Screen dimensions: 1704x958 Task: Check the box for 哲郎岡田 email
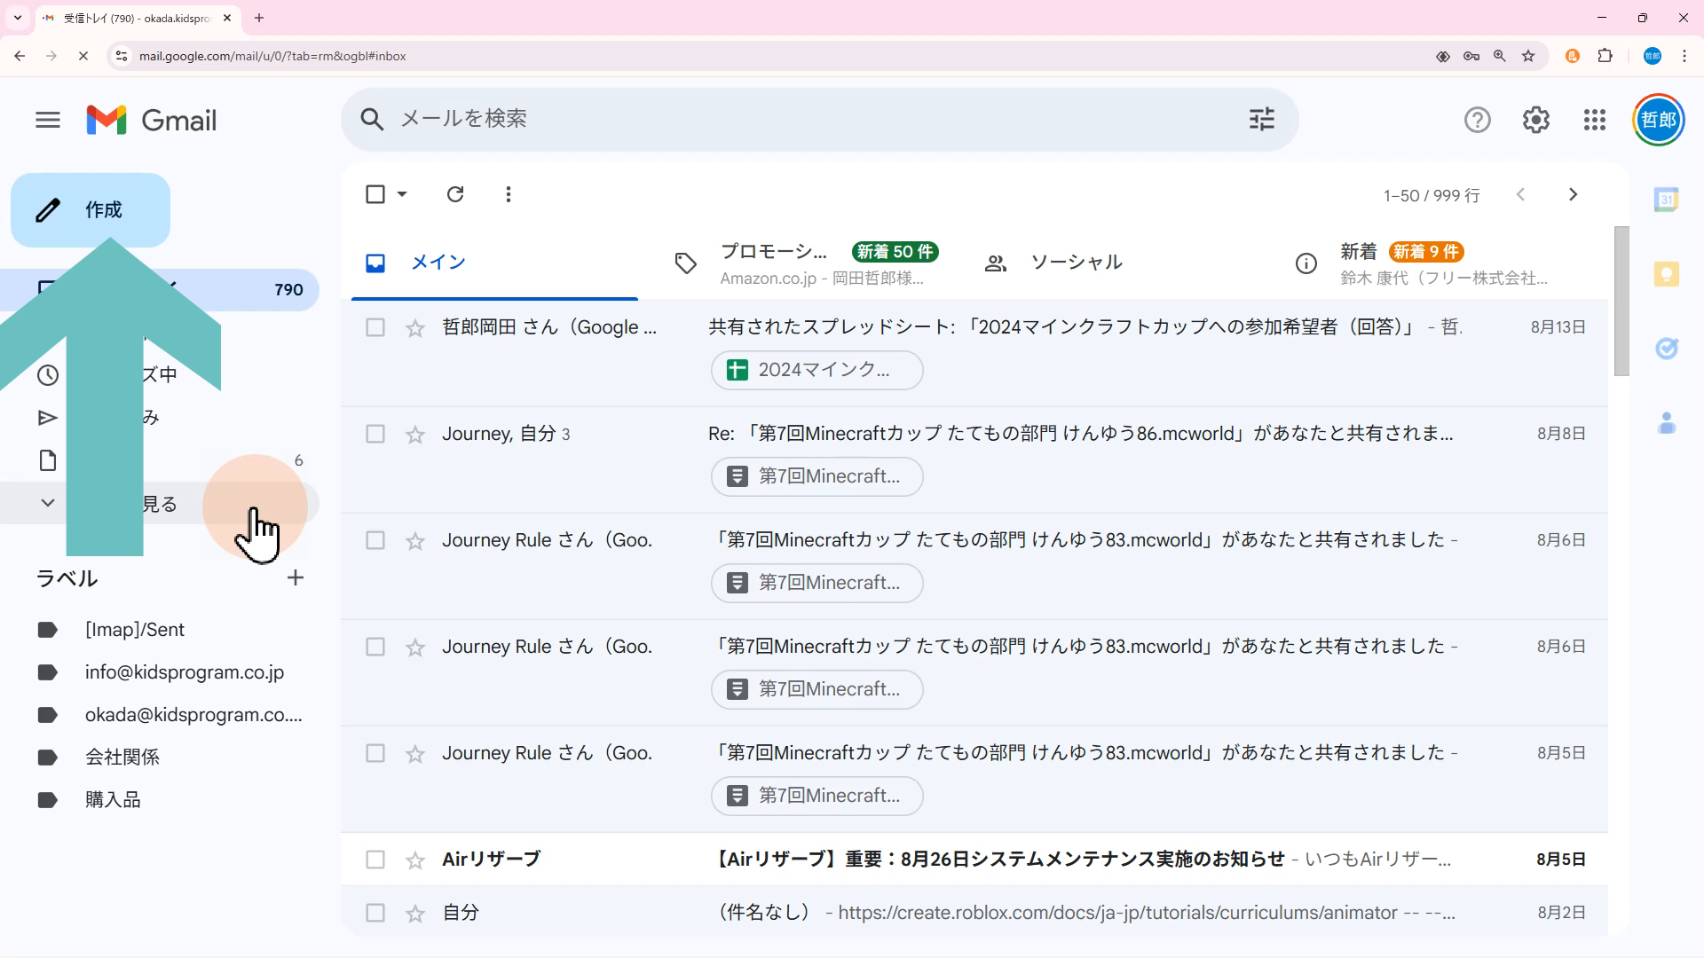(375, 327)
